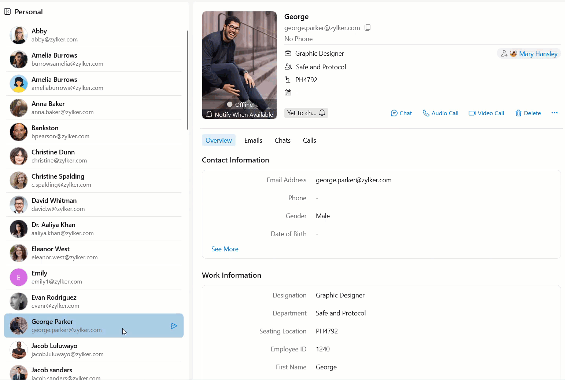Viewport: 565px width, 380px height.
Task: Click Designation value Graphic Designer
Action: click(x=340, y=295)
